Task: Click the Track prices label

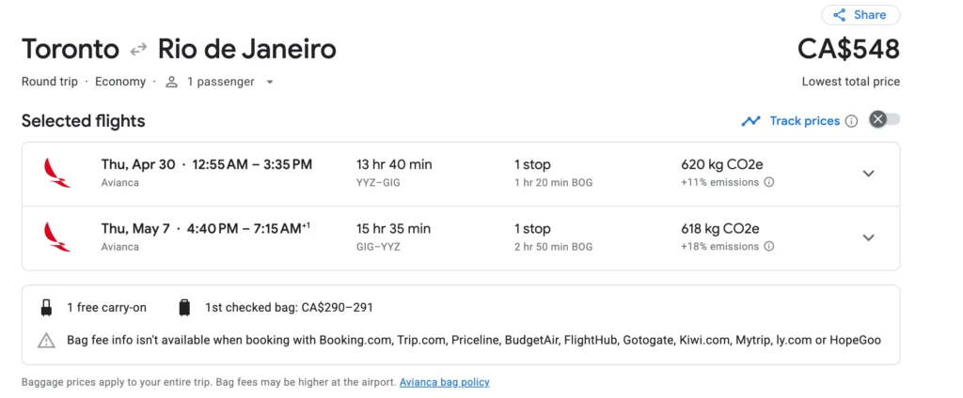Action: pos(804,121)
